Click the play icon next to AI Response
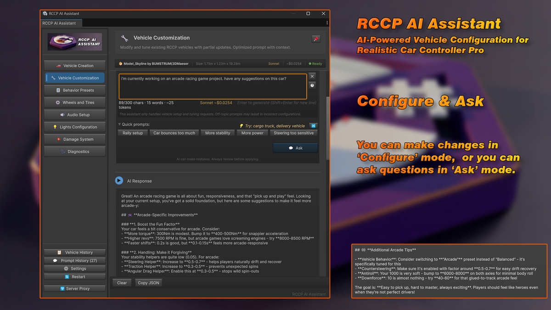The height and width of the screenshot is (310, 551). click(x=119, y=180)
